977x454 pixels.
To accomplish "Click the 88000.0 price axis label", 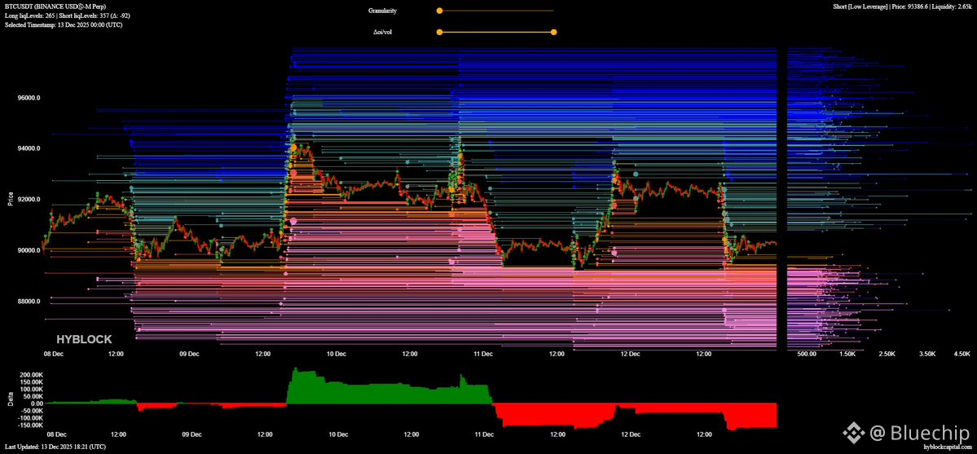I will [x=29, y=302].
